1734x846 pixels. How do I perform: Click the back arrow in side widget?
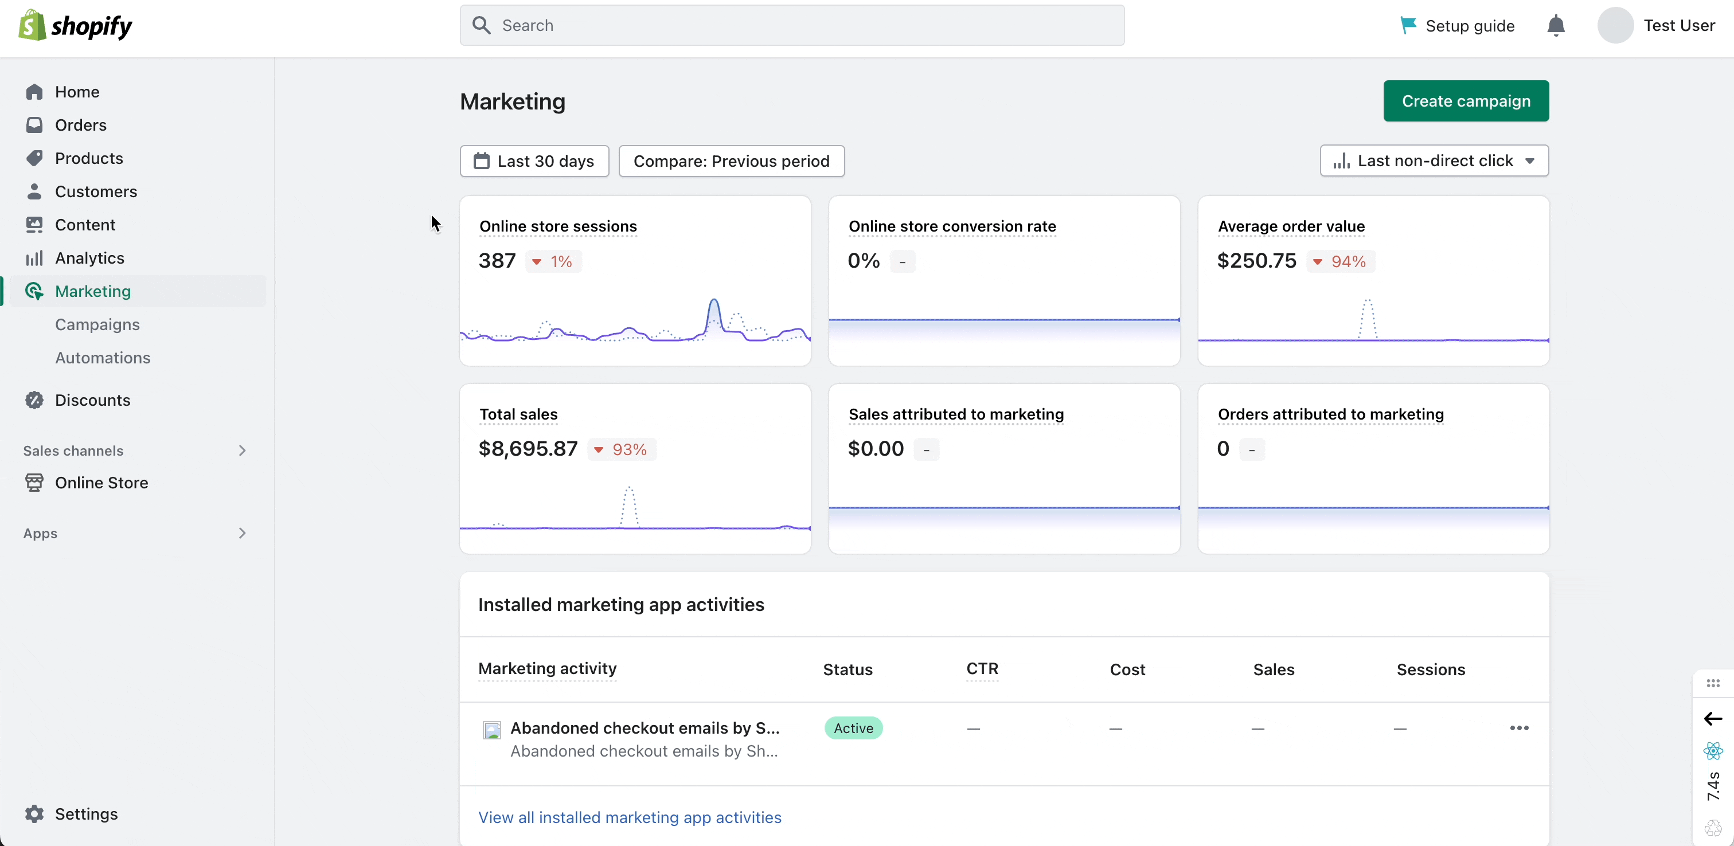click(1712, 719)
